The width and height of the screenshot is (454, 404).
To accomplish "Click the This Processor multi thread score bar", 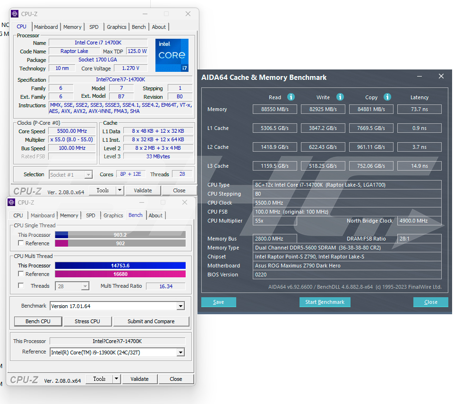I will click(x=120, y=266).
